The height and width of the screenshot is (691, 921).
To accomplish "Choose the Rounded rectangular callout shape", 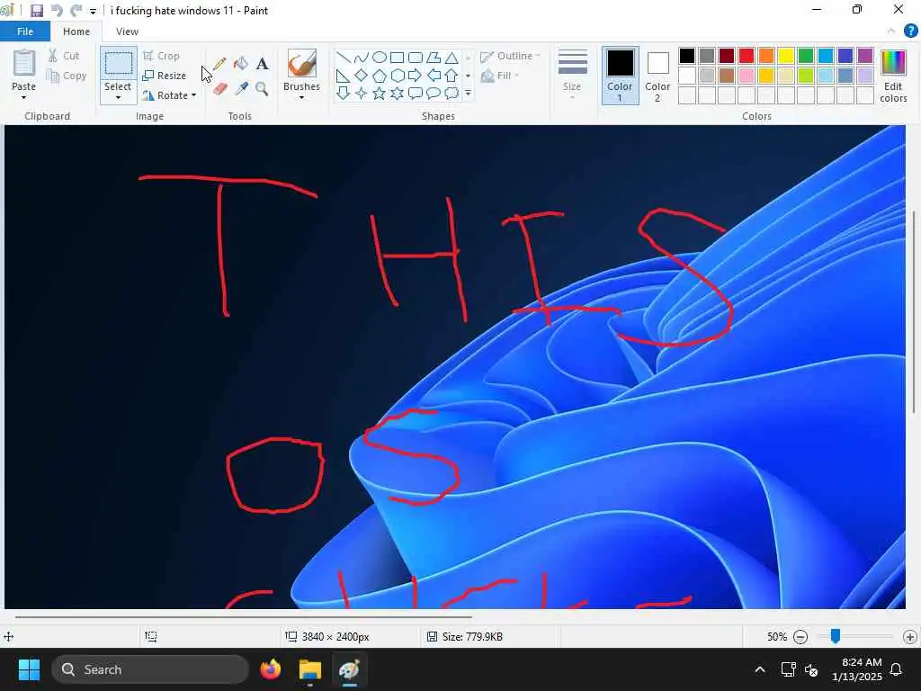I will click(416, 93).
